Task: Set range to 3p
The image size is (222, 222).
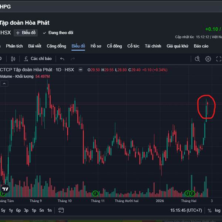Action: 26,211
